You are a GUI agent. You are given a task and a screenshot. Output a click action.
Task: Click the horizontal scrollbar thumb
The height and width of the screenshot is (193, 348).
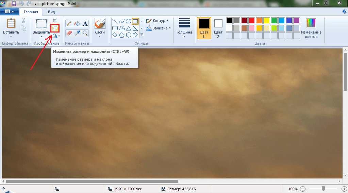[92, 181]
